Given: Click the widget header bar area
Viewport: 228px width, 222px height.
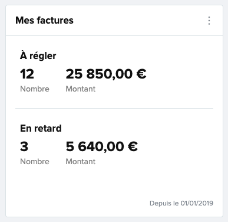Looking at the screenshot, I should click(x=114, y=21).
